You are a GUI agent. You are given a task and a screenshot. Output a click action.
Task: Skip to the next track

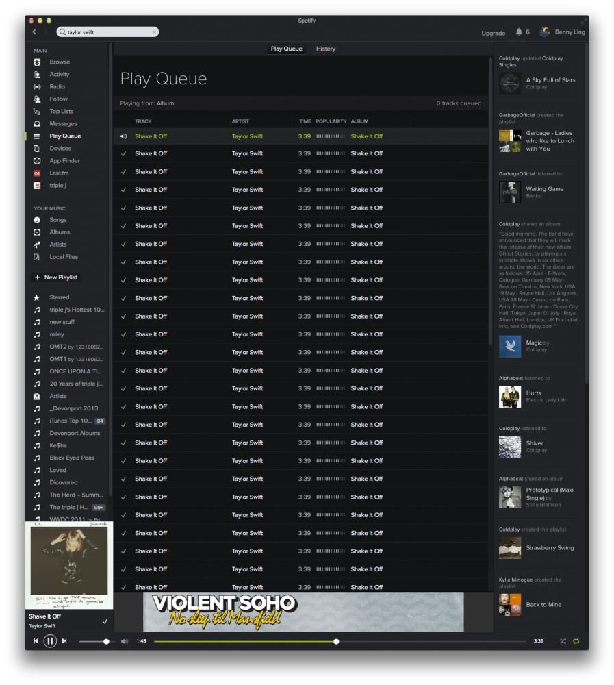pos(64,641)
